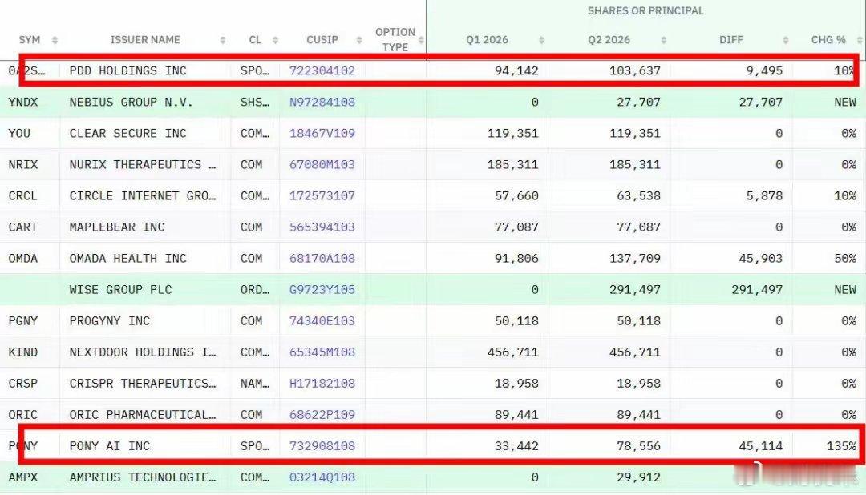Select NURIX THERAPEUTICS issuer name
Screen dimensions: 866x495
143,164
